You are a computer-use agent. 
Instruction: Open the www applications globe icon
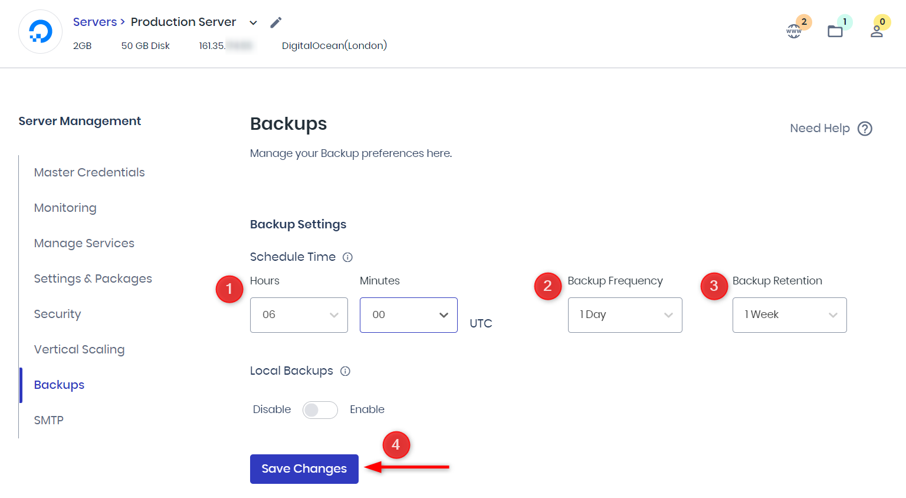(x=794, y=31)
